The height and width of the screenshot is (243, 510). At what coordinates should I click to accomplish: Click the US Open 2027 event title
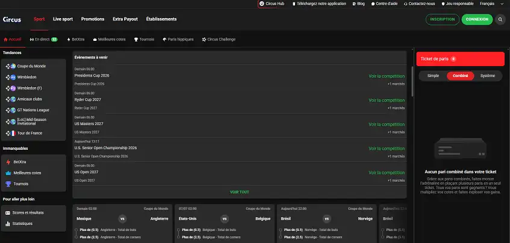tap(86, 172)
